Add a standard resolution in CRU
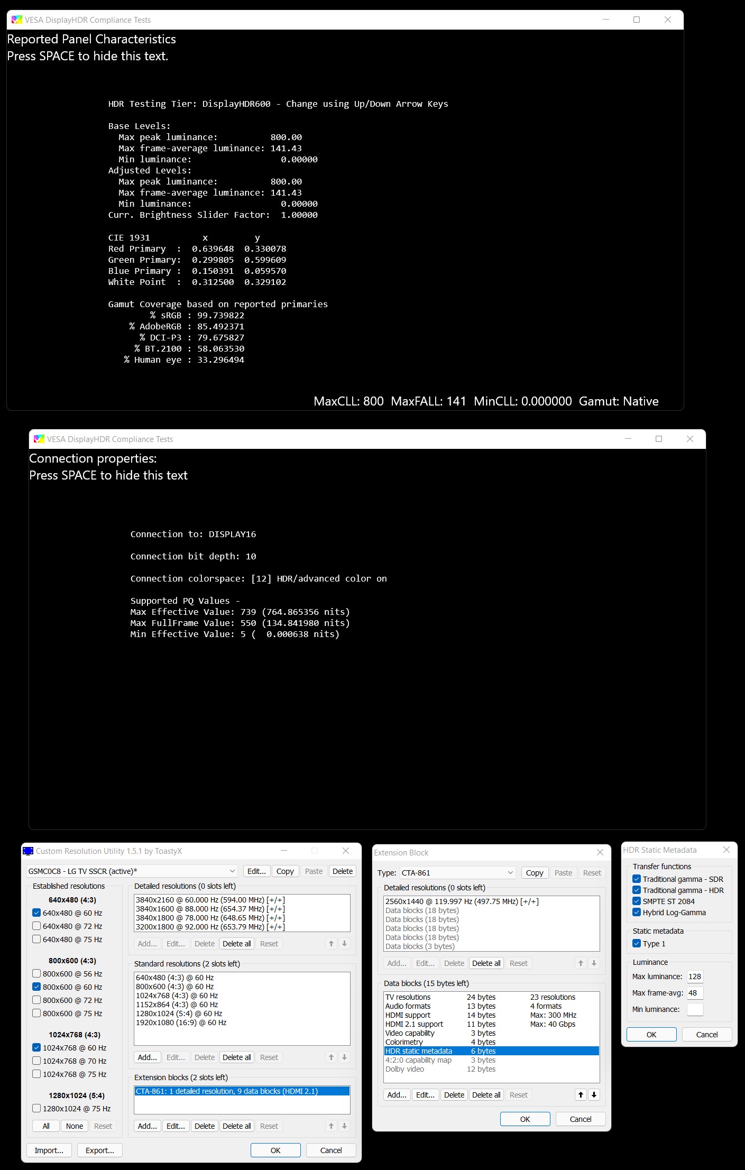Screen dimensions: 745x1170 [x=148, y=1057]
